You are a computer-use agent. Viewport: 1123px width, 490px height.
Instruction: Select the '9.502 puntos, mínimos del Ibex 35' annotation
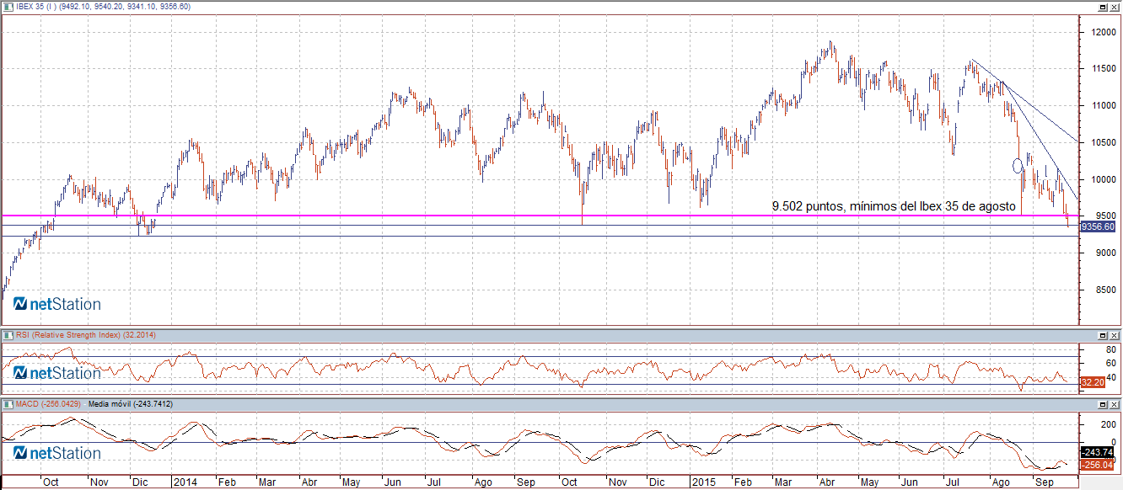coord(894,205)
